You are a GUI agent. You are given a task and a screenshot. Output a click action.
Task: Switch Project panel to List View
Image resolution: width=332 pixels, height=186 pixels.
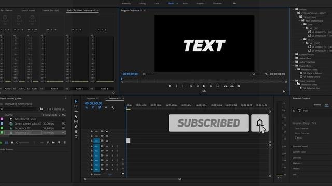click(6, 143)
